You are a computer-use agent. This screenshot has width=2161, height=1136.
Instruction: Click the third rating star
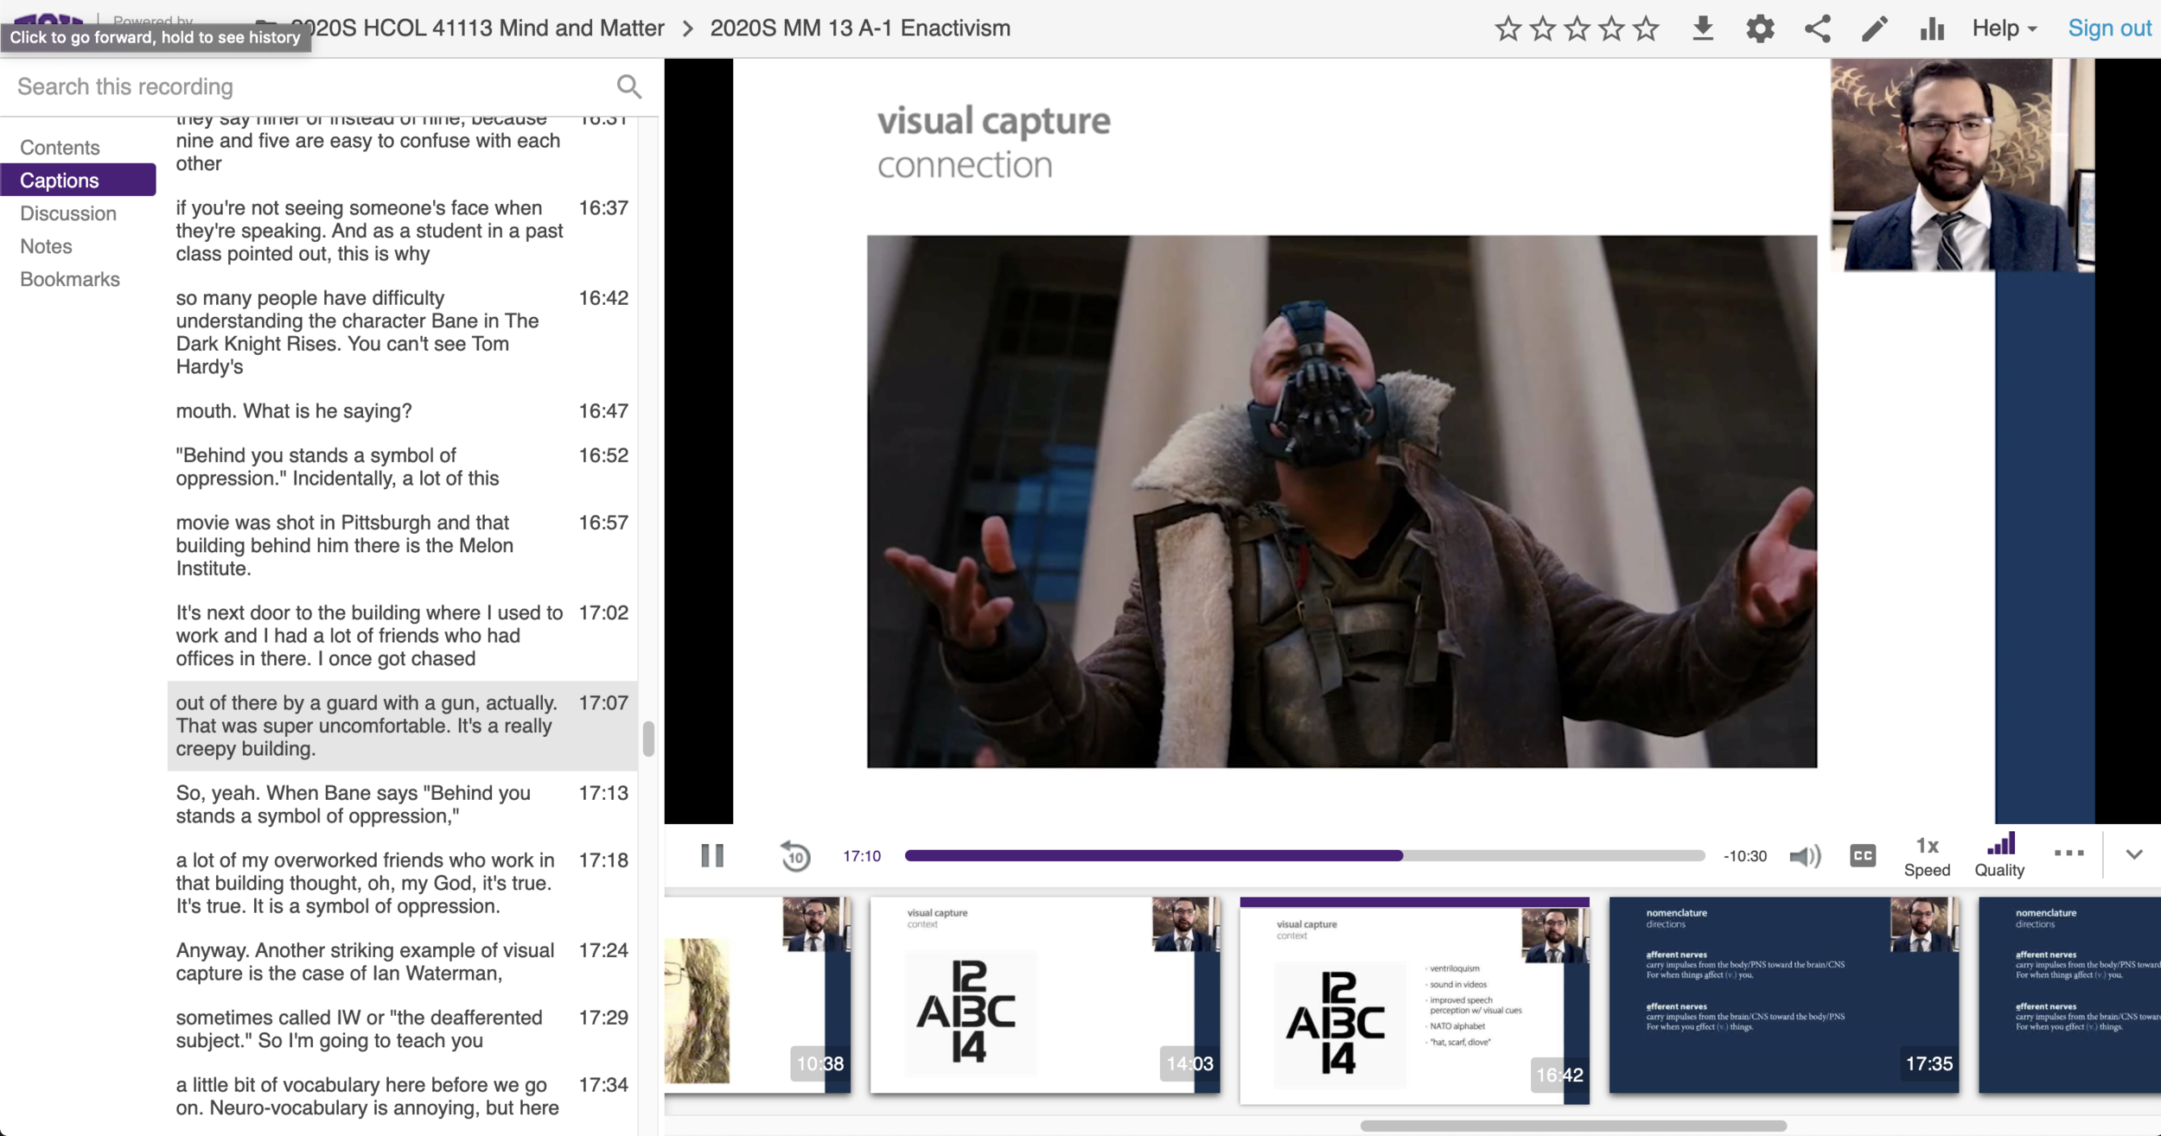point(1578,29)
